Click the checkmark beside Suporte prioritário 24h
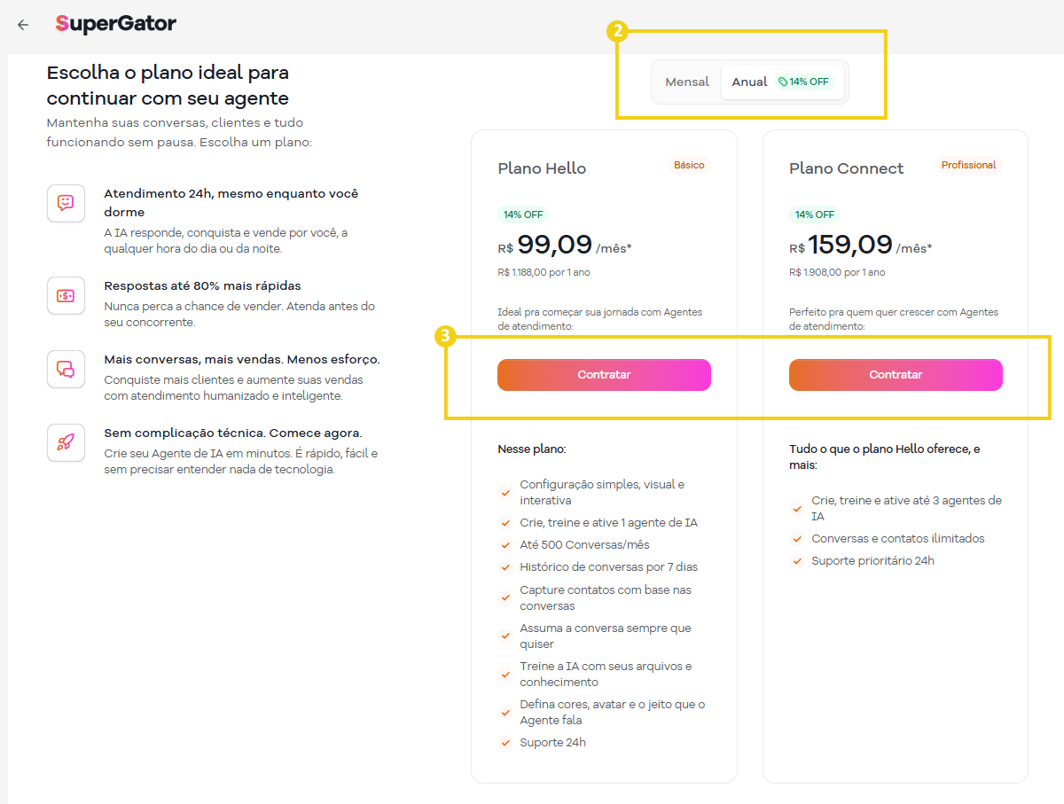Screen dimensions: 1064x804 click(796, 561)
